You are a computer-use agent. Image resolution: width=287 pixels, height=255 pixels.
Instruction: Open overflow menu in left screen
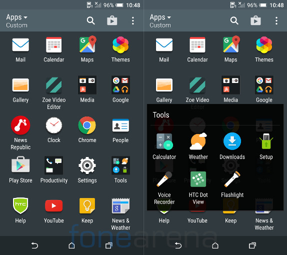(x=133, y=20)
